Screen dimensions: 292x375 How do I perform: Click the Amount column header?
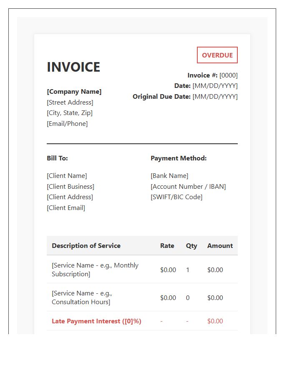coord(220,246)
